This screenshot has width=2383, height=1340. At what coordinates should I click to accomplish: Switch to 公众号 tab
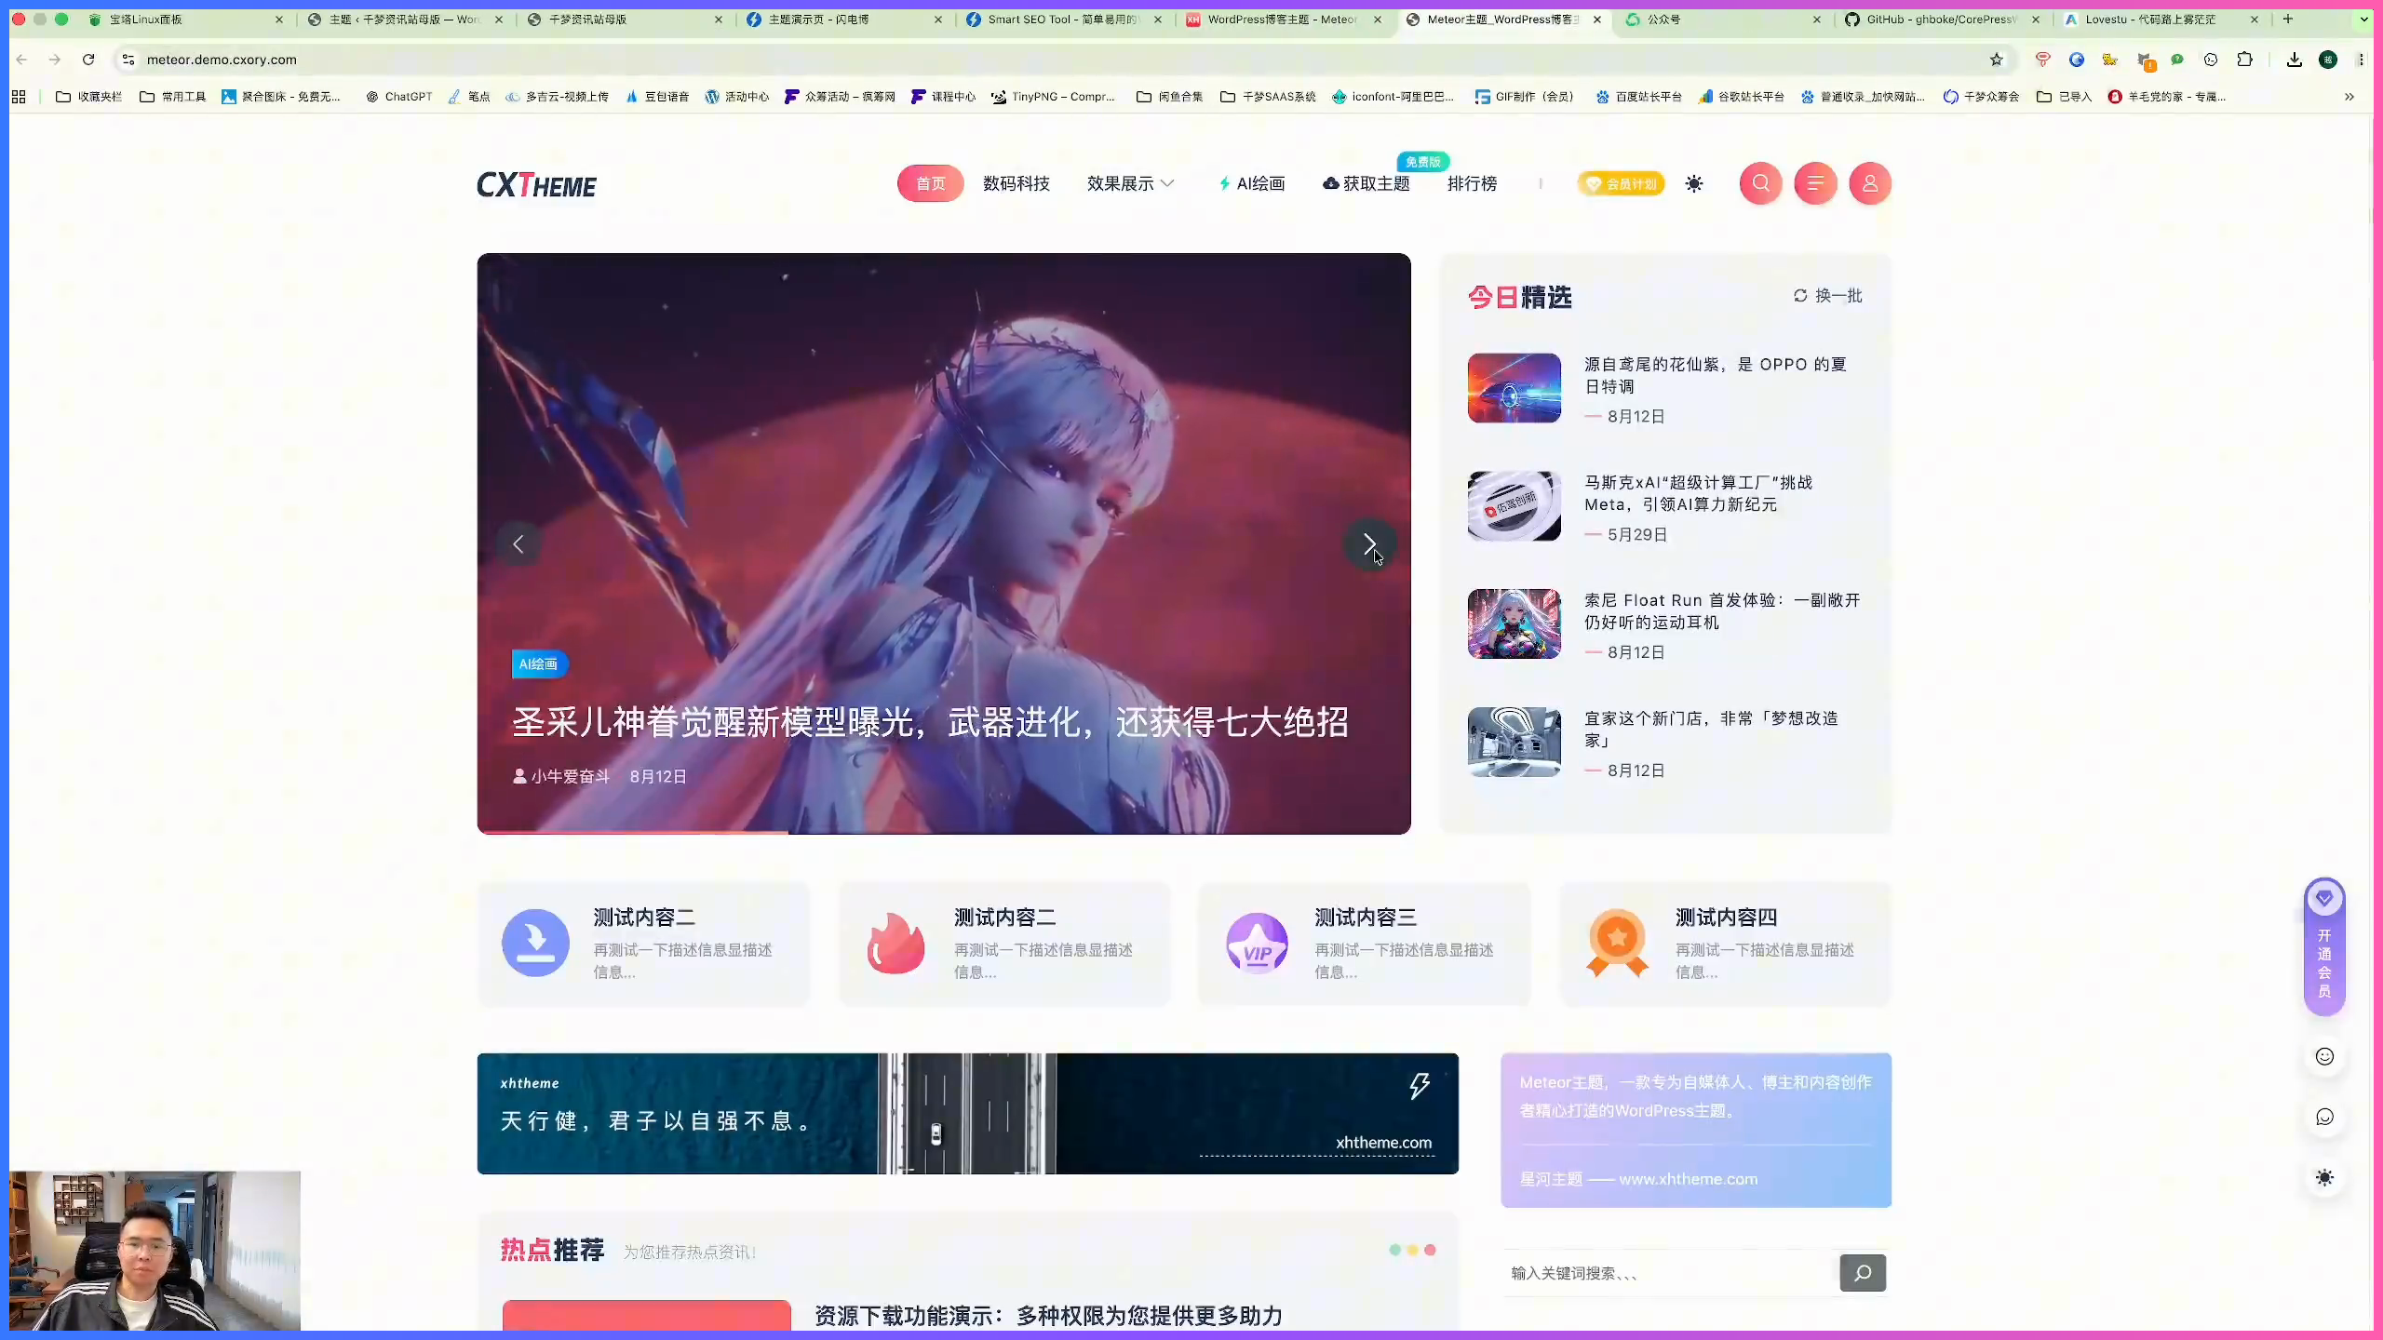(1724, 19)
